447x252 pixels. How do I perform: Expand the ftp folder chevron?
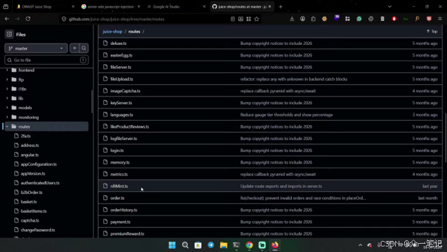pos(7,79)
